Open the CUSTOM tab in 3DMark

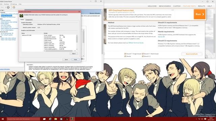[x=177, y=6]
